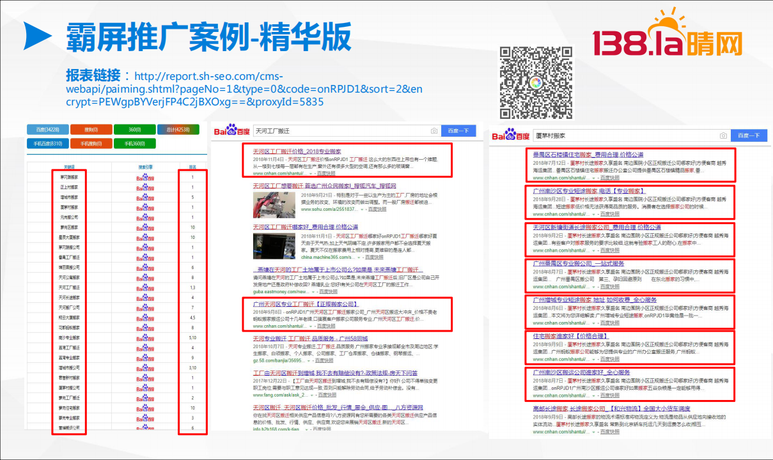This screenshot has height=460, width=773.
Task: Select the 搜狗(0) tab
Action: (91, 130)
